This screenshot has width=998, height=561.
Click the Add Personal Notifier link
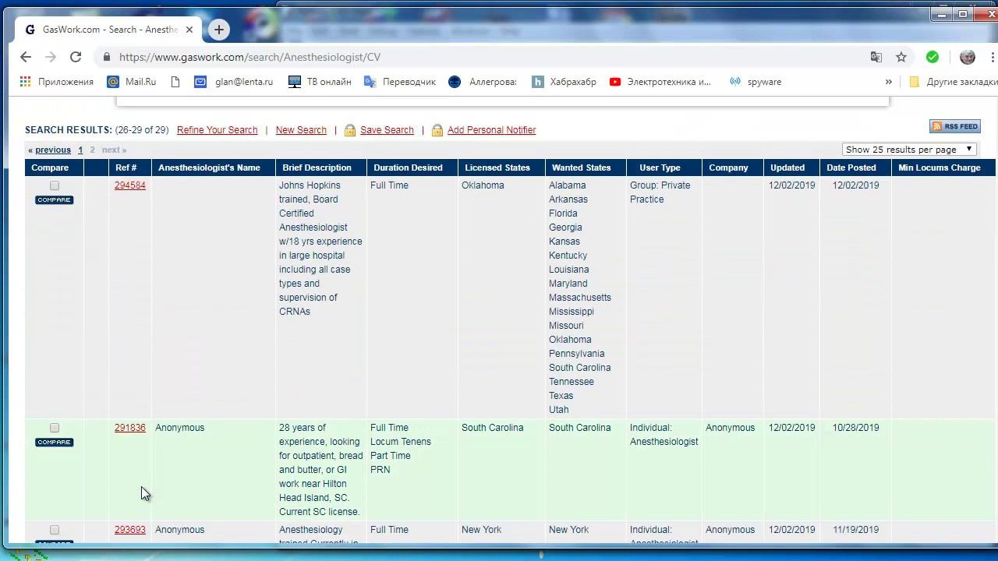491,130
